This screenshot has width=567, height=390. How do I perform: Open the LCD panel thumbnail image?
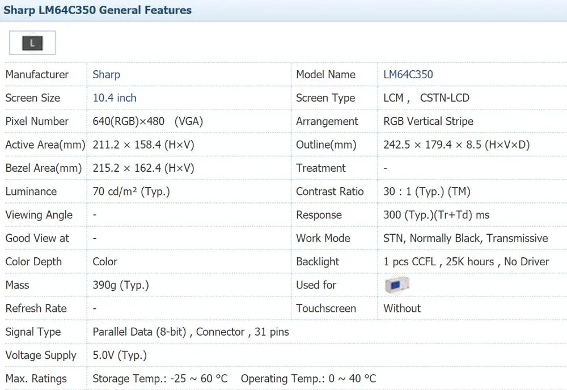click(32, 43)
